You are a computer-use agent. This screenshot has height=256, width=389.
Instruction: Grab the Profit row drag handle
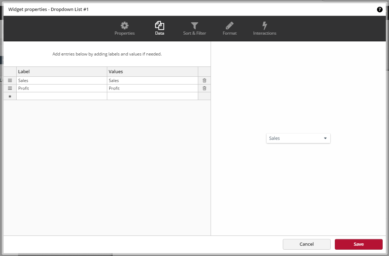10,88
